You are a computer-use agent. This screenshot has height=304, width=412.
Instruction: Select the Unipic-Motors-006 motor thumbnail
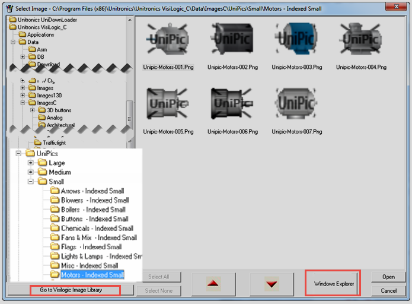coord(232,103)
